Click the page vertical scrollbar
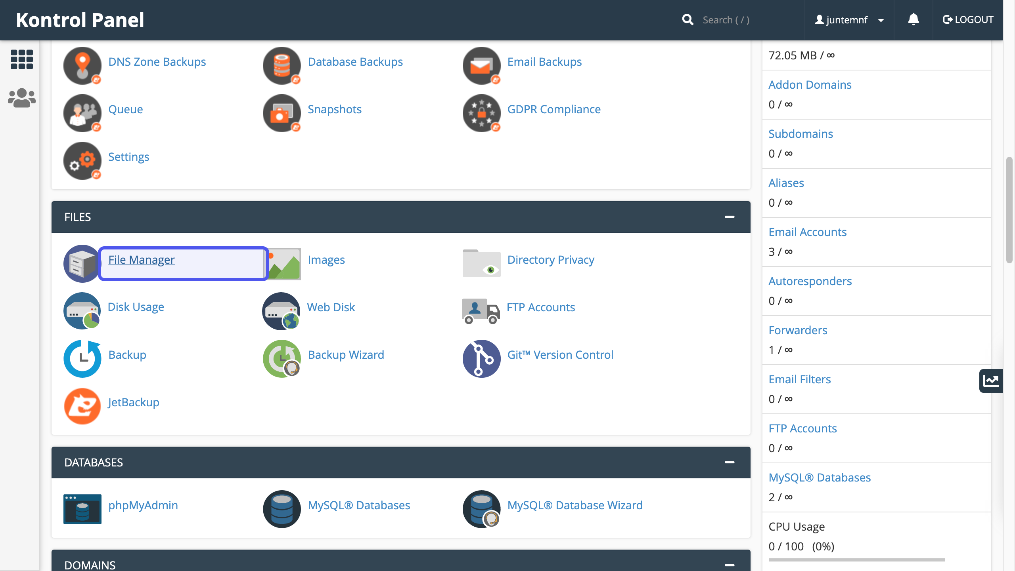 (1009, 210)
